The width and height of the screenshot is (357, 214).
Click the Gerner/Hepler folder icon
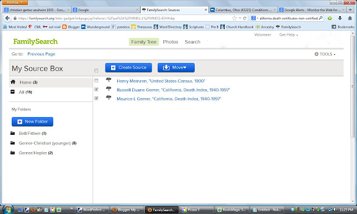12,153
